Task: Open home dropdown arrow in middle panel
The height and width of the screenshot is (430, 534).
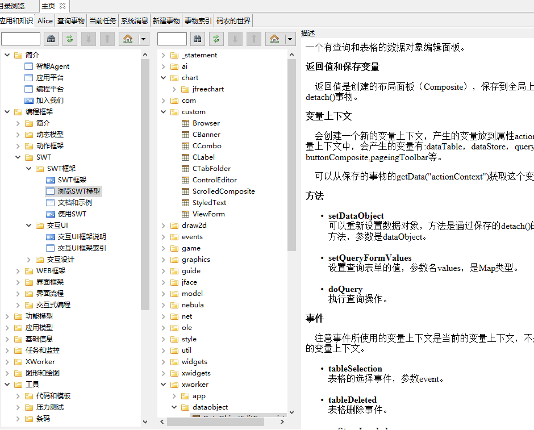Action: click(290, 39)
